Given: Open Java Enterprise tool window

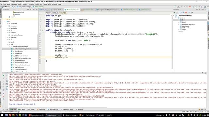Looking at the screenshot, I should coord(53,110).
